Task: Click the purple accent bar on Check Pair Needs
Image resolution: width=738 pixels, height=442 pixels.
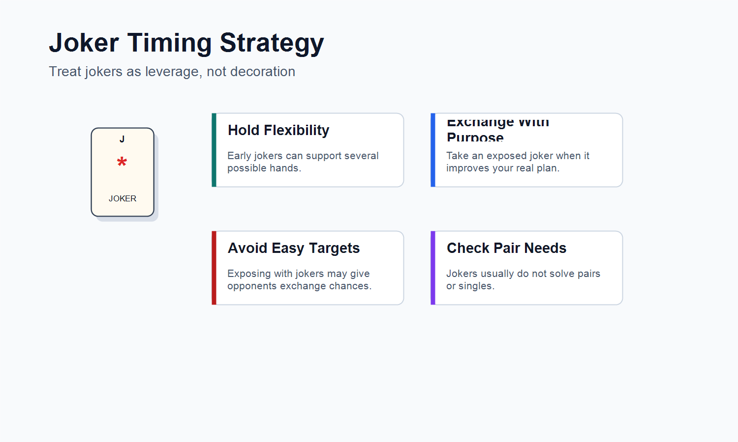Action: coord(433,268)
